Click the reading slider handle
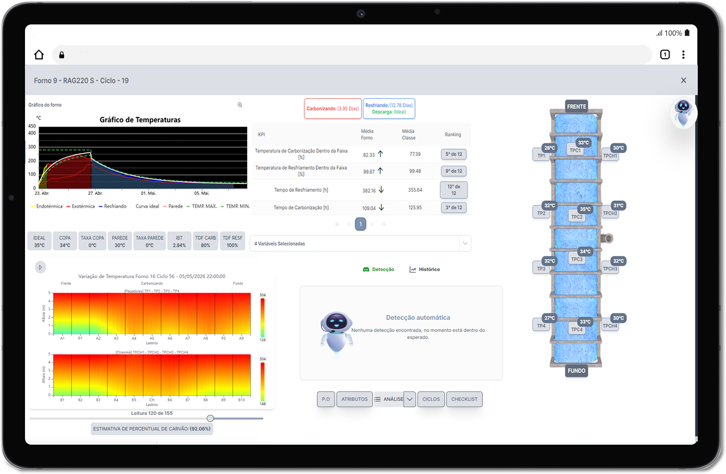 pos(210,418)
